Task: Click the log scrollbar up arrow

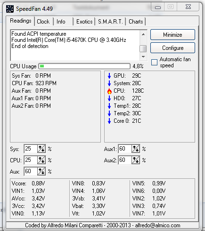Action: pos(143,34)
